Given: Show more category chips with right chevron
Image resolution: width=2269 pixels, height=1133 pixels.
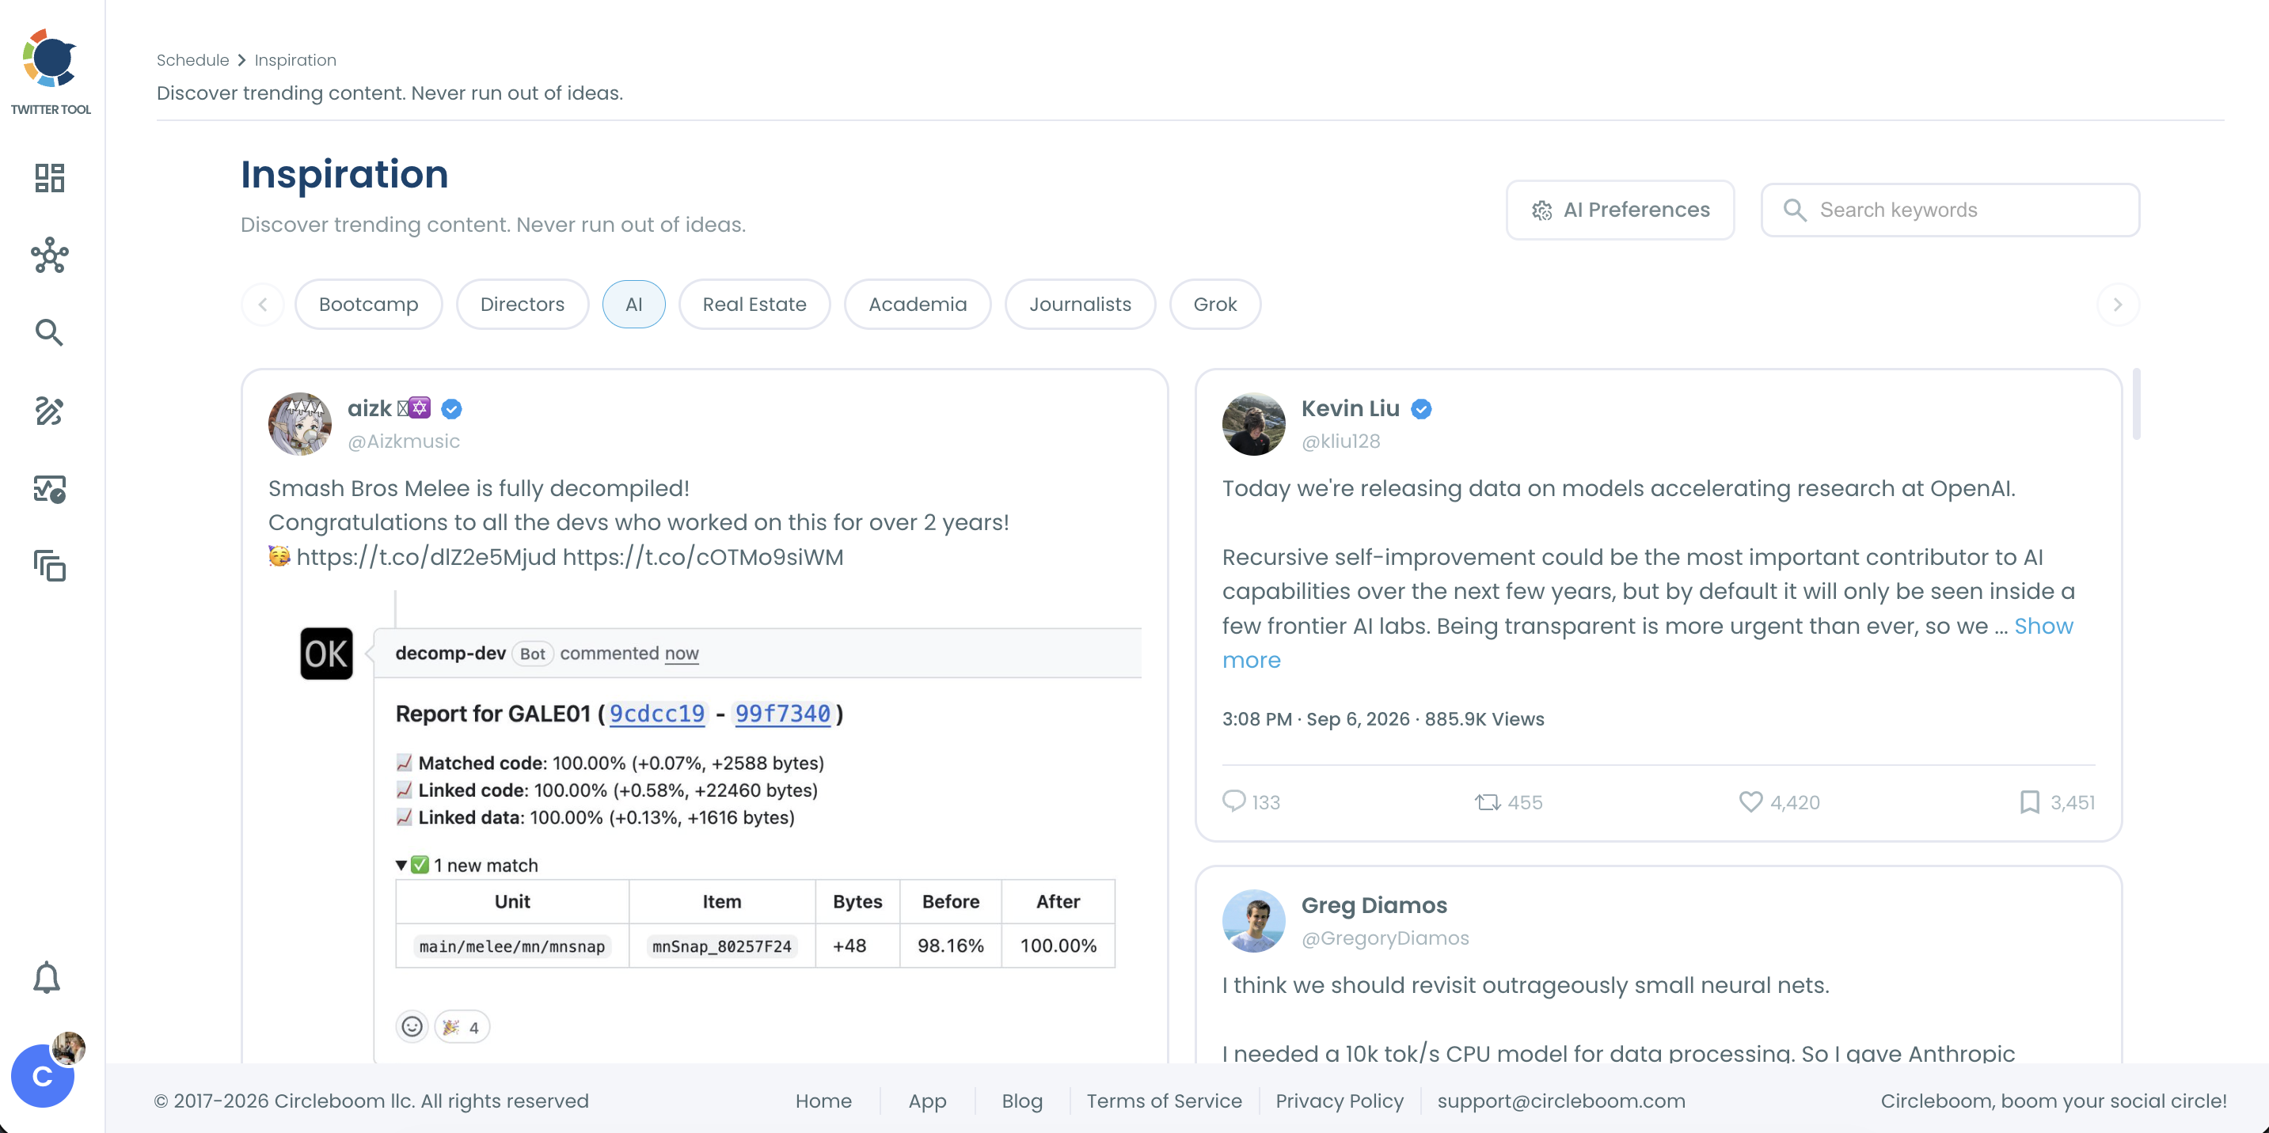Looking at the screenshot, I should [x=2119, y=305].
